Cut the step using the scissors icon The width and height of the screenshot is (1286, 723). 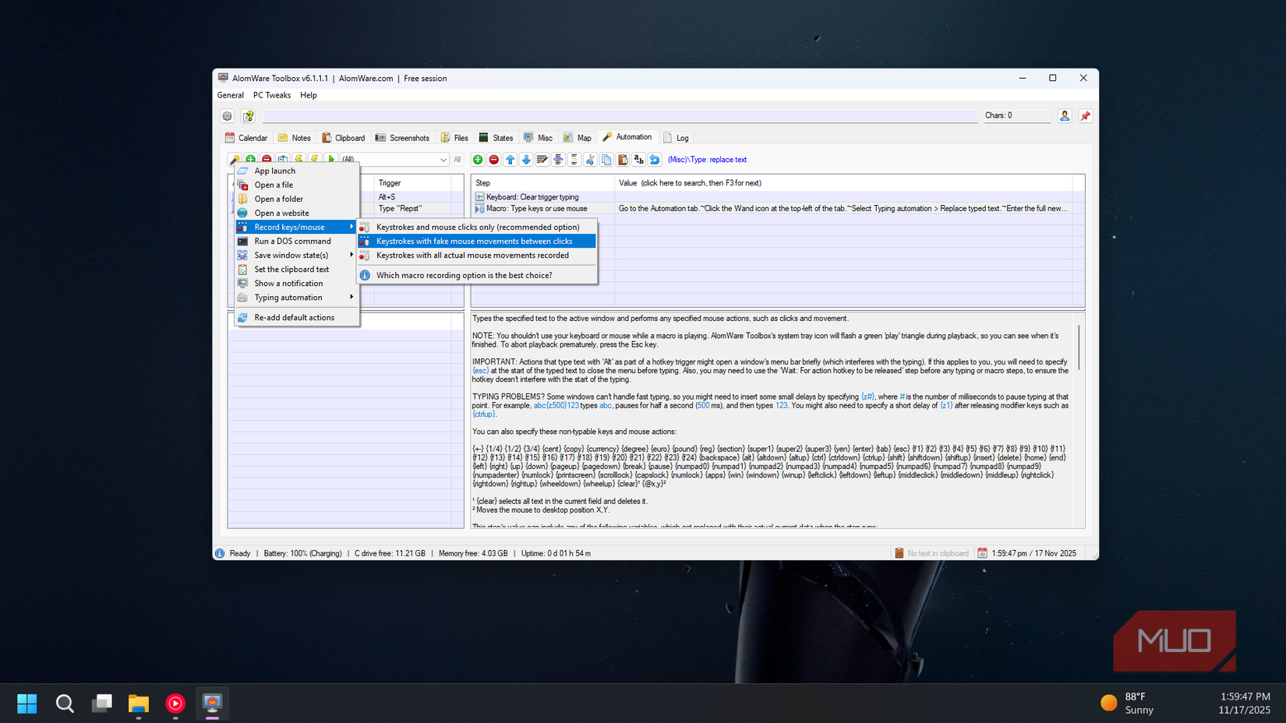pyautogui.click(x=591, y=159)
